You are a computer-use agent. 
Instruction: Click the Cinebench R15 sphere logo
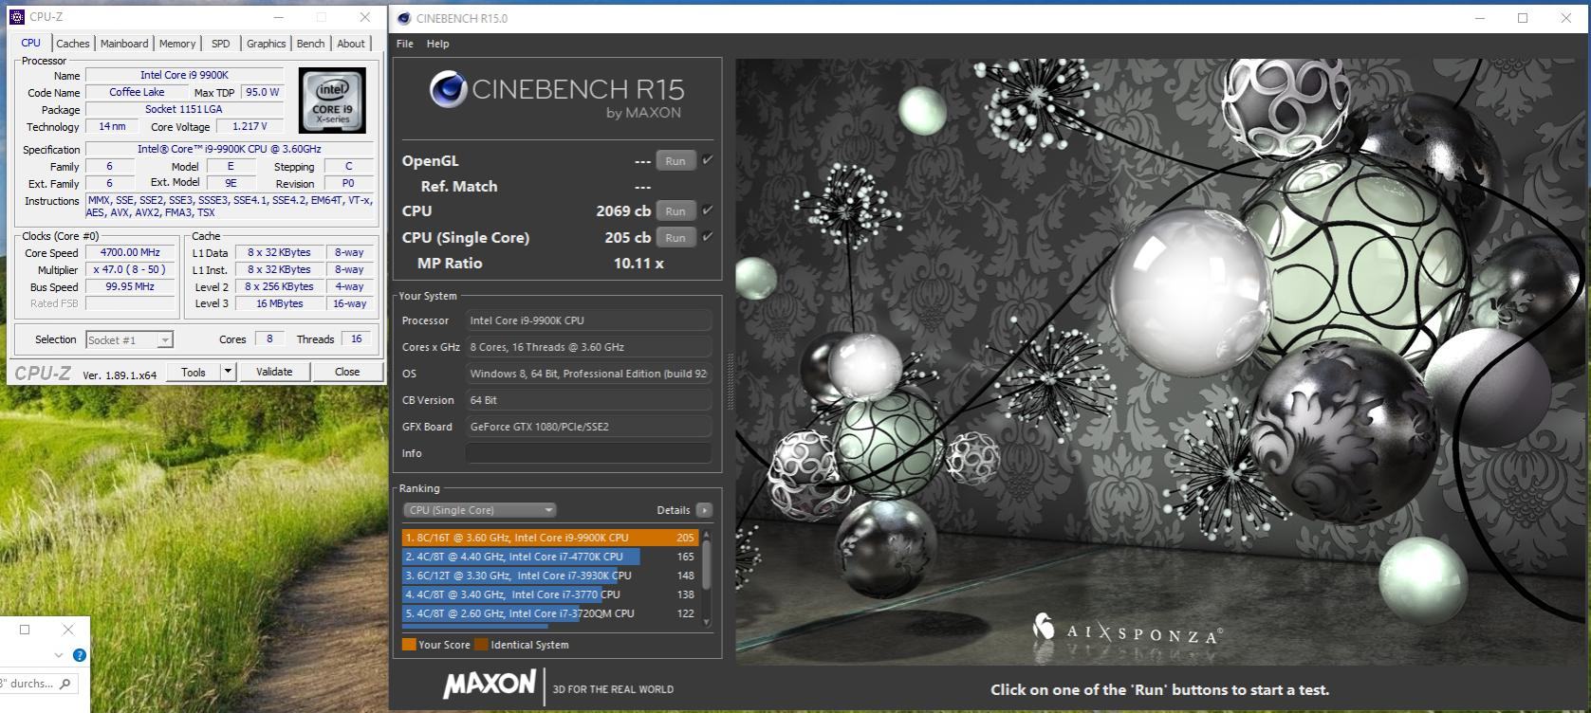(x=448, y=90)
